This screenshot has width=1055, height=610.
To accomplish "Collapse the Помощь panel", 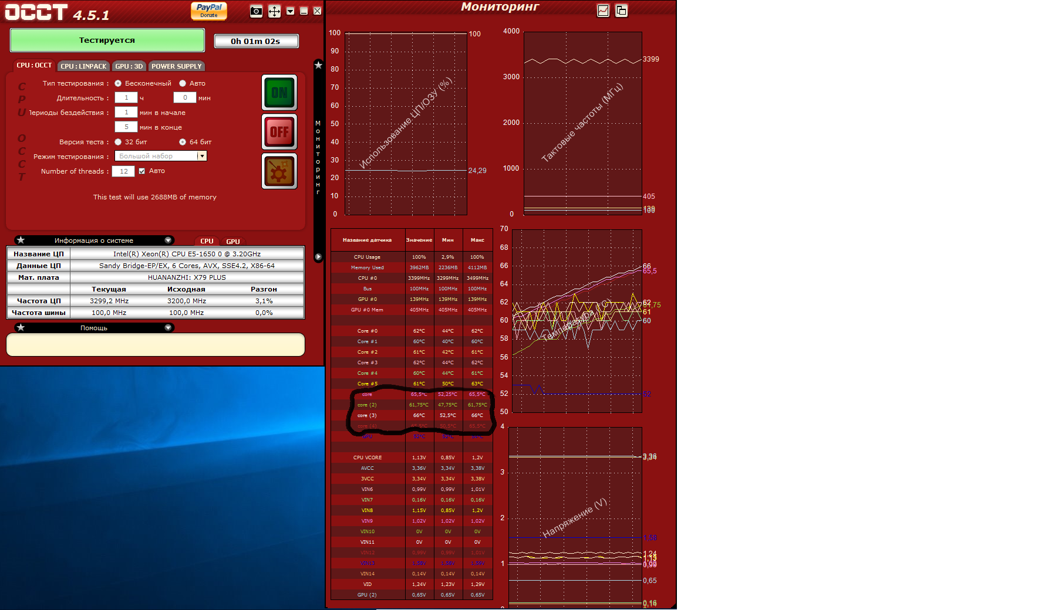I will pyautogui.click(x=168, y=327).
